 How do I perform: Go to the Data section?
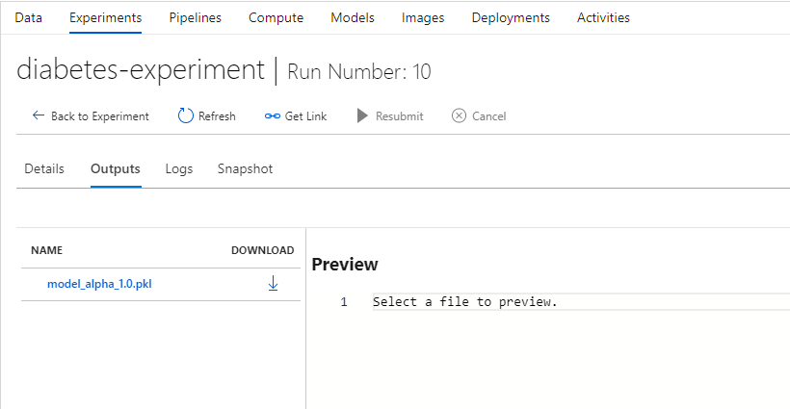coord(28,17)
